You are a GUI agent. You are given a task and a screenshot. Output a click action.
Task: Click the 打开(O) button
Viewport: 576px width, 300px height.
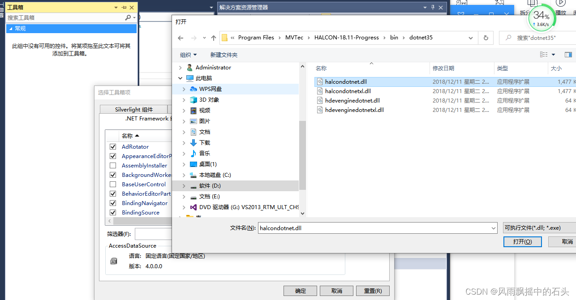[x=523, y=242]
